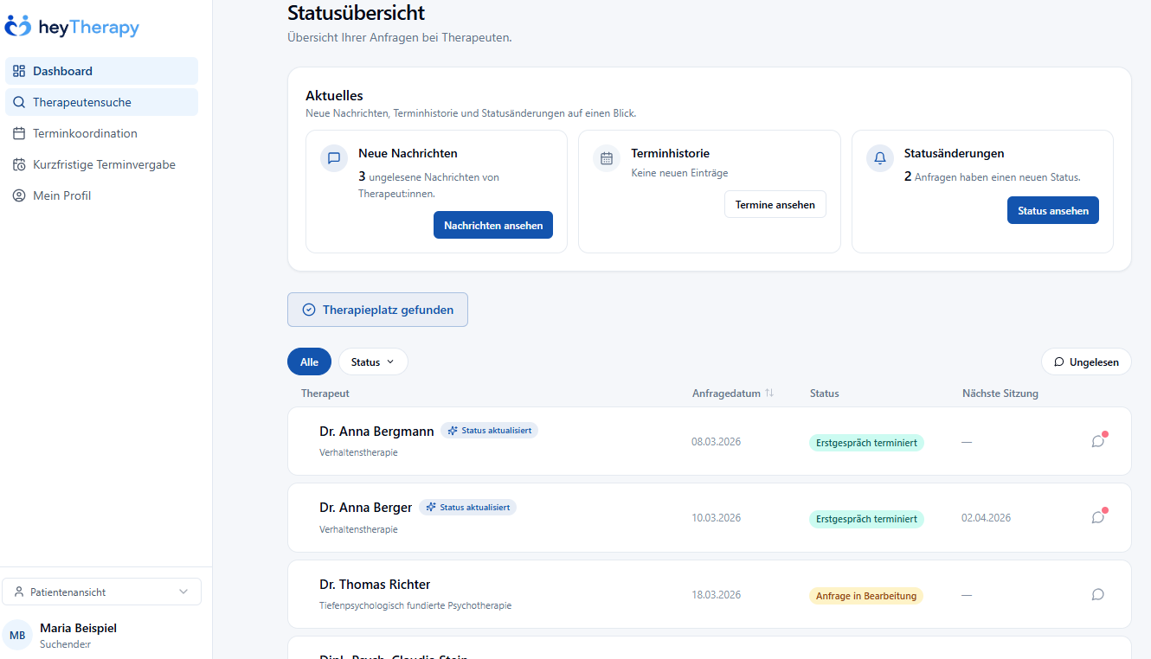Click the Therapeutensuche magnifier icon
Image resolution: width=1151 pixels, height=659 pixels.
click(x=19, y=102)
